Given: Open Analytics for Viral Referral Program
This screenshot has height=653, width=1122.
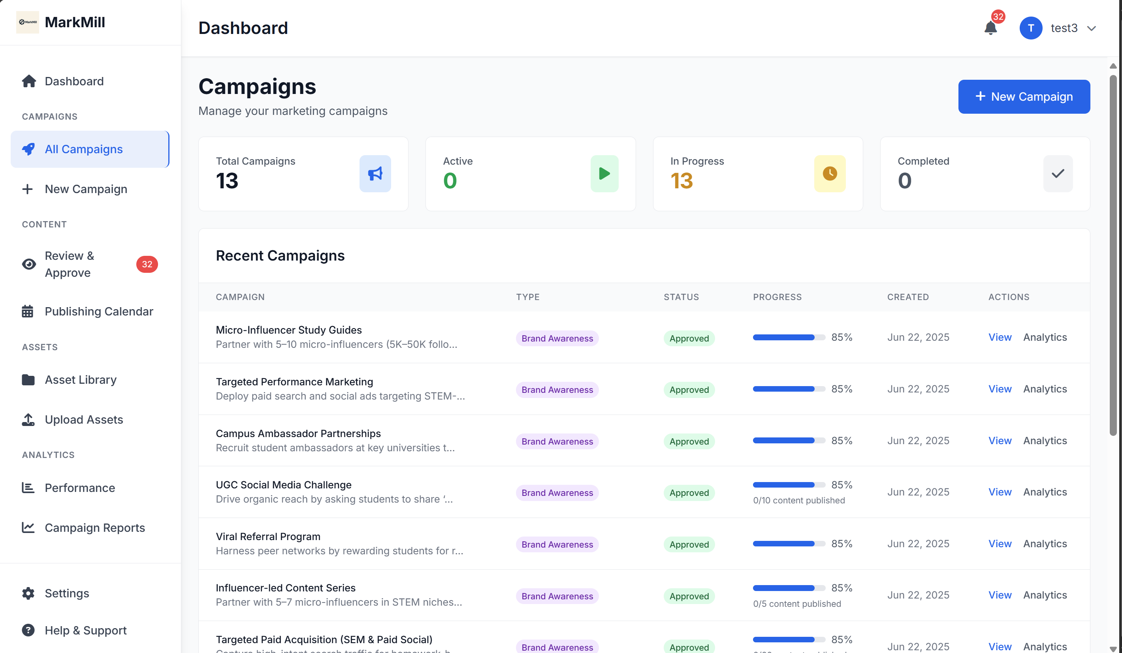Looking at the screenshot, I should (x=1045, y=544).
